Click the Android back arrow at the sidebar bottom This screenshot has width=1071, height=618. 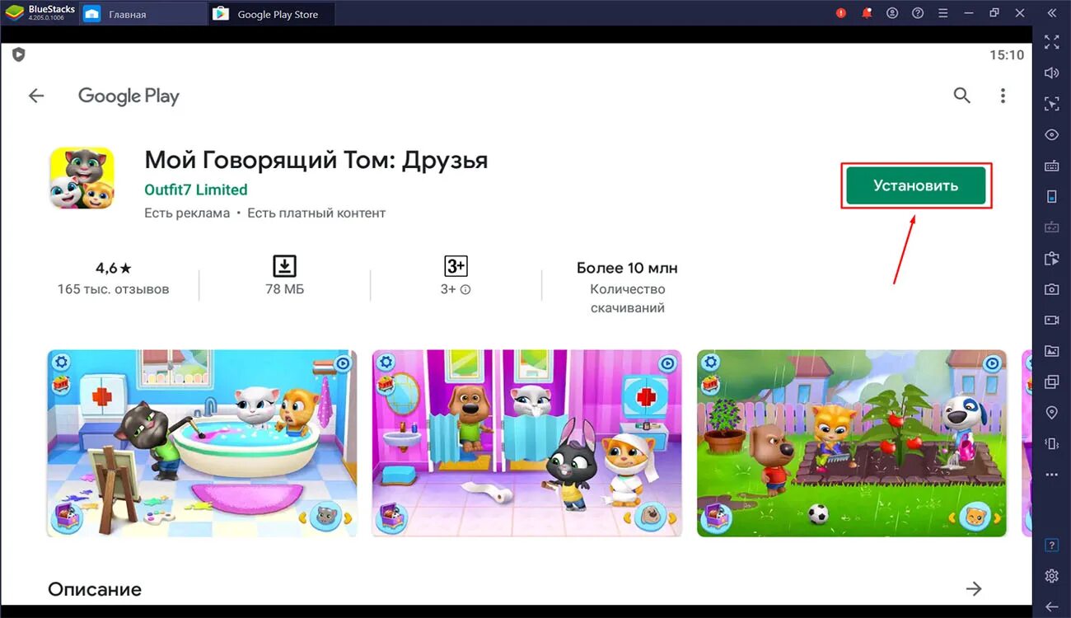pyautogui.click(x=1051, y=606)
